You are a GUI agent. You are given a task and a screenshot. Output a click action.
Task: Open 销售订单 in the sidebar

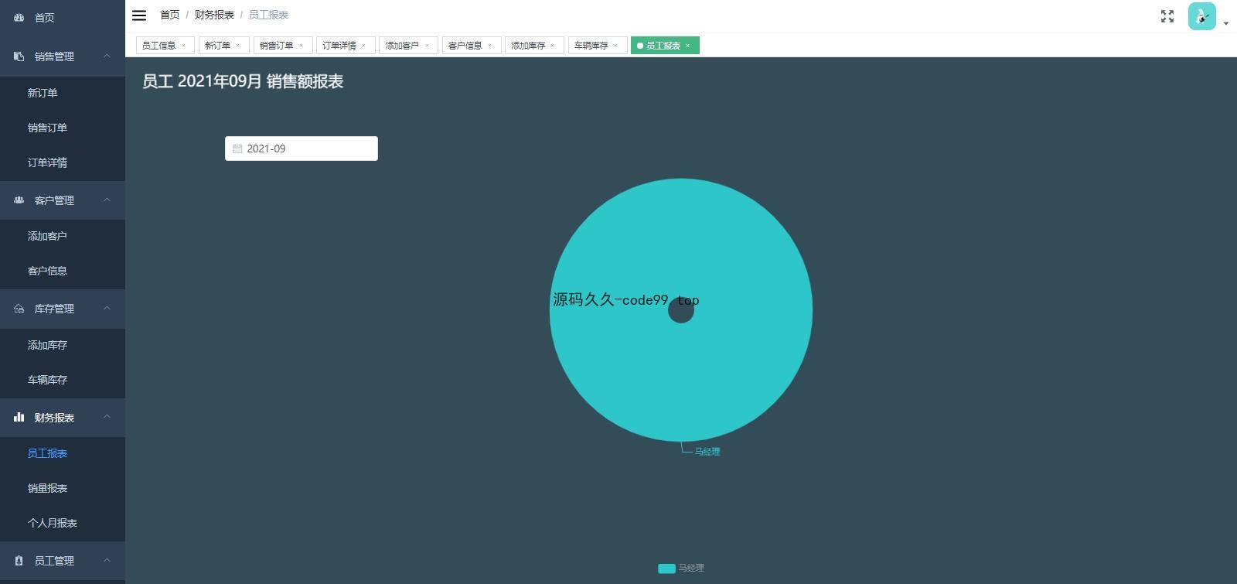63,128
